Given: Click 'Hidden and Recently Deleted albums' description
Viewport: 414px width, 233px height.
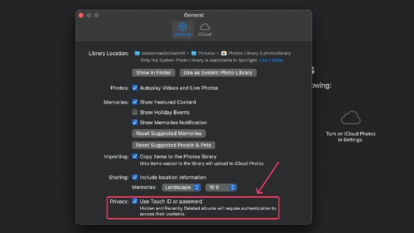Looking at the screenshot, I should coord(208,211).
